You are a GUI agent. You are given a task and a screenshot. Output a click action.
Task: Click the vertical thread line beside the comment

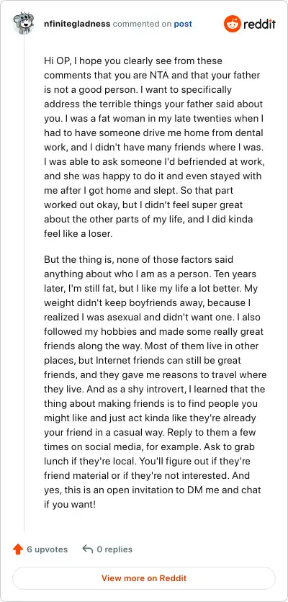point(24,284)
